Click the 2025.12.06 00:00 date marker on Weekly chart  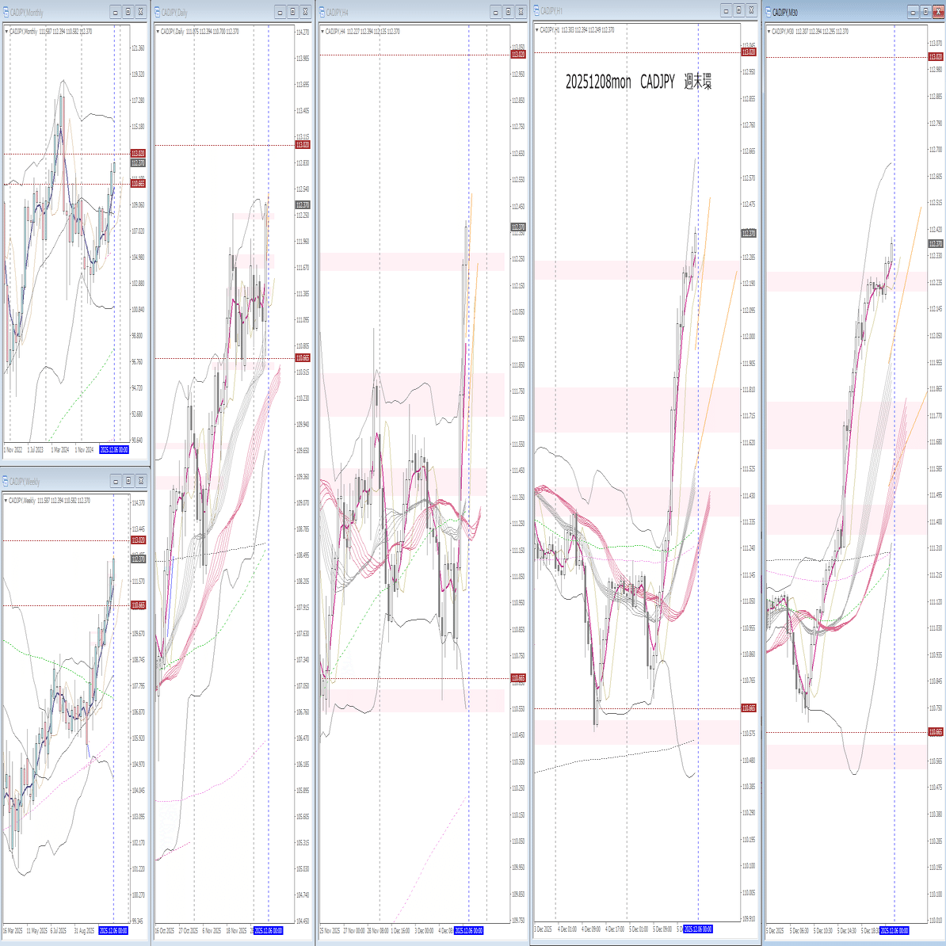(113, 931)
